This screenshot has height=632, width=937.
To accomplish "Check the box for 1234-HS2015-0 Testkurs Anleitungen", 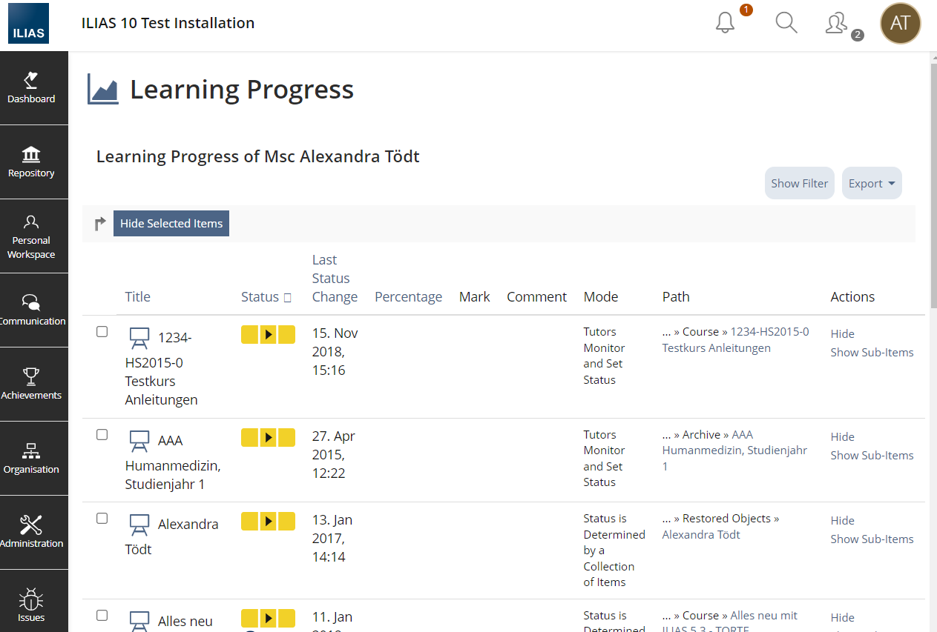I will (x=102, y=332).
